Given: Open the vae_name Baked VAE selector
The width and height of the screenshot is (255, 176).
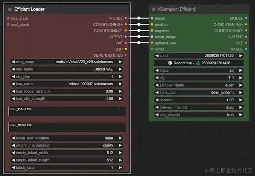Looking at the screenshot, I should coord(67,69).
